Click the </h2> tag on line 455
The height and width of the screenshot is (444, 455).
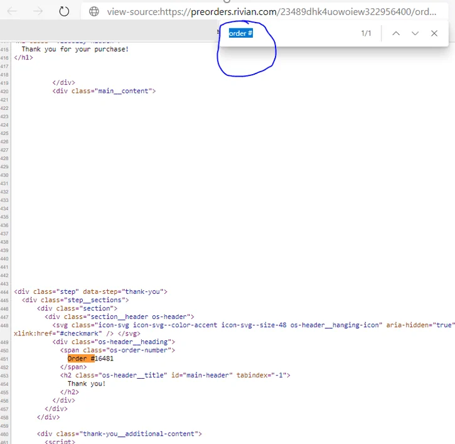70,392
